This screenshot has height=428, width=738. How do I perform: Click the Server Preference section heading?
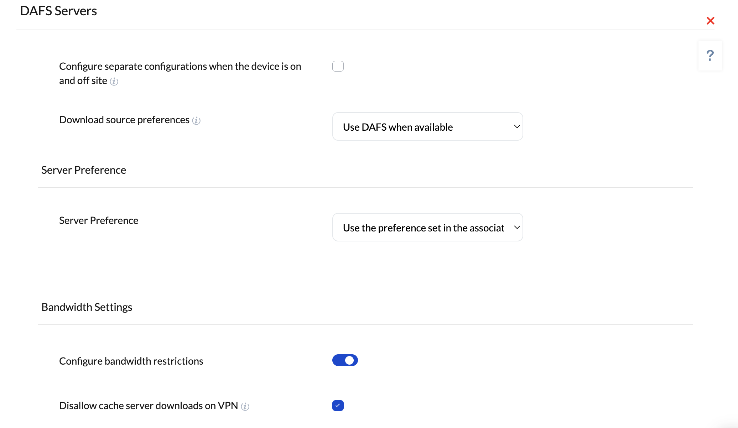(84, 170)
